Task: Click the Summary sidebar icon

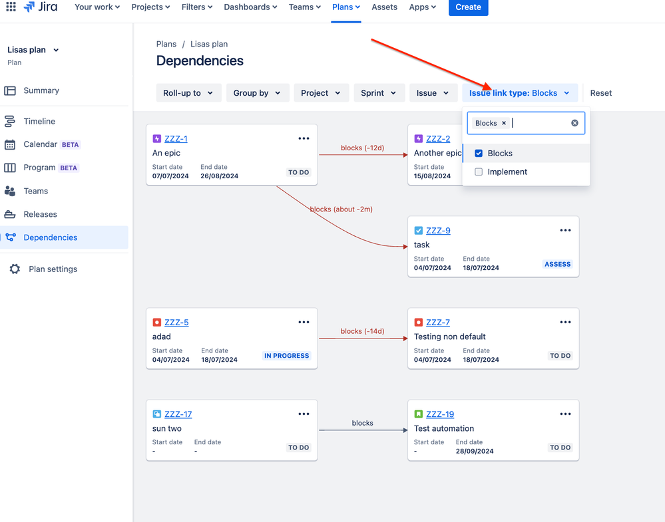Action: (x=10, y=90)
